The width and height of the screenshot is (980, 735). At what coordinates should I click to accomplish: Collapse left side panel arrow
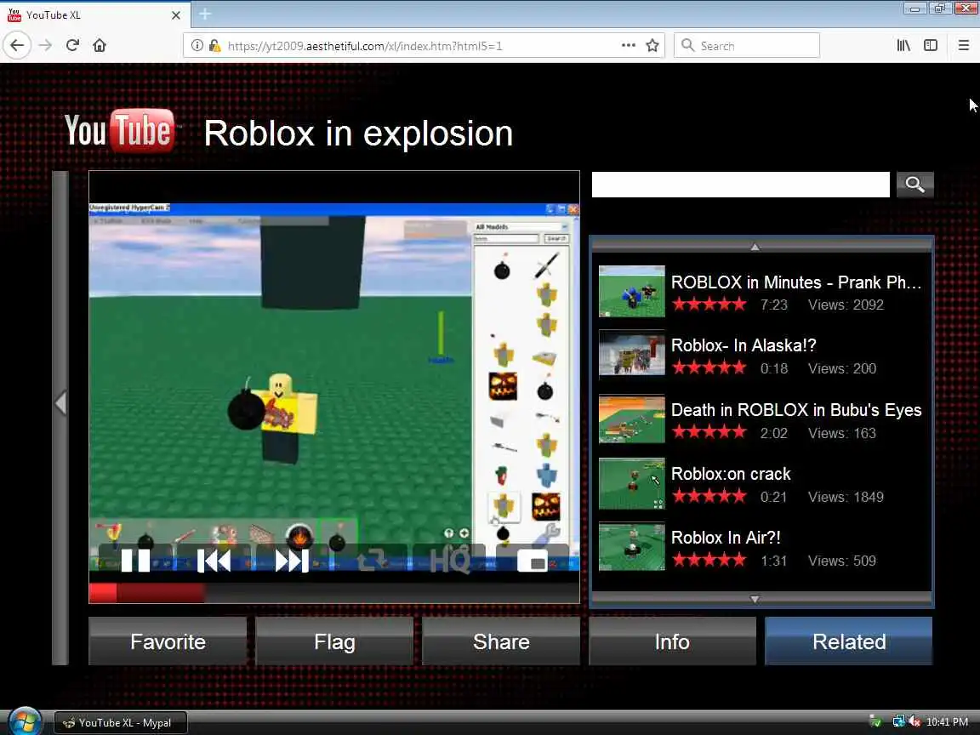(x=60, y=402)
